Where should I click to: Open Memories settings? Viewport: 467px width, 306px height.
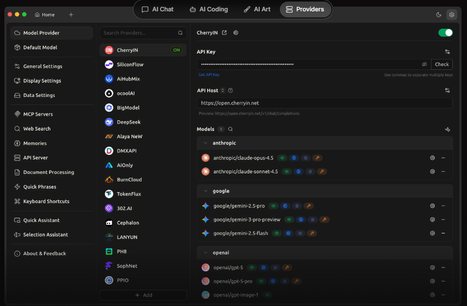51,143
